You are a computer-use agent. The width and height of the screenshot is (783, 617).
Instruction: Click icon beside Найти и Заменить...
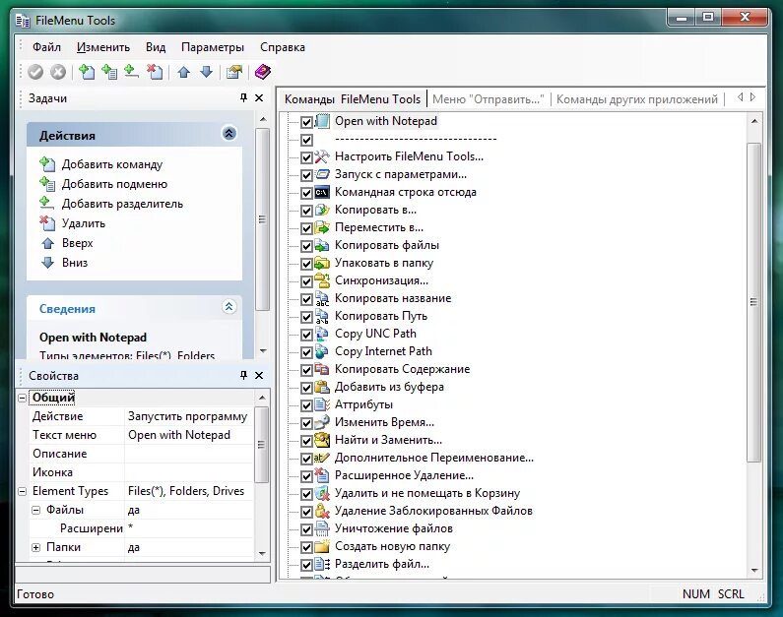pos(322,440)
